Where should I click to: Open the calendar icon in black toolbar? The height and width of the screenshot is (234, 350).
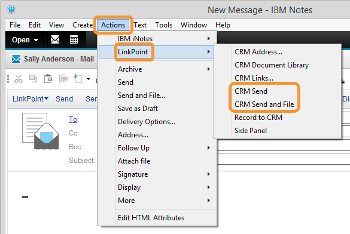74,39
